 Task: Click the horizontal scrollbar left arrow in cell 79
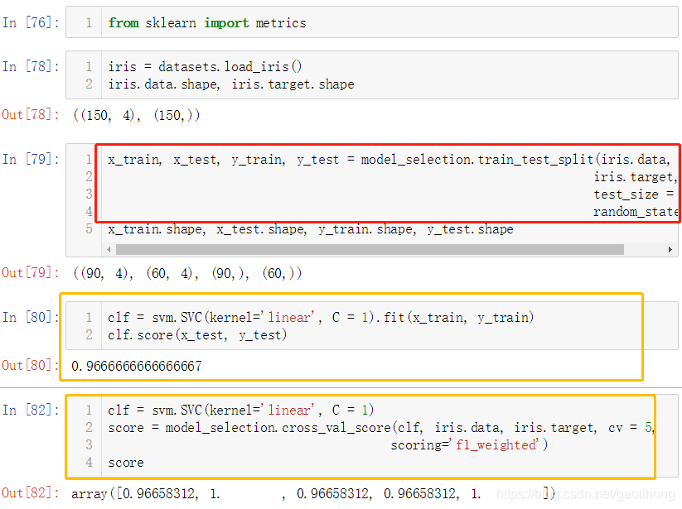109,250
